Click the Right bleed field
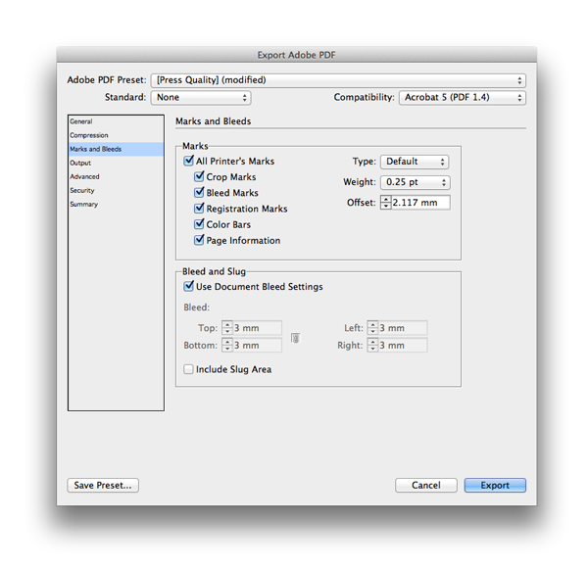Viewport: 588px width, 568px height. click(403, 345)
